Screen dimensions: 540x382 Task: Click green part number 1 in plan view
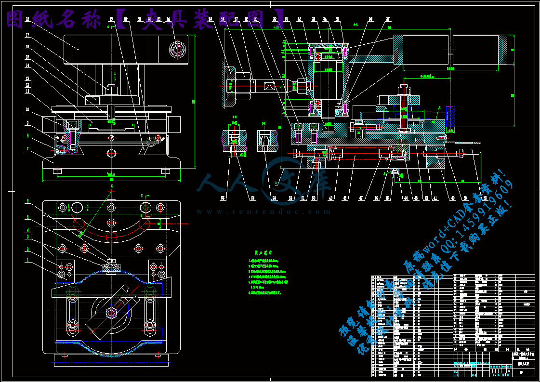click(x=28, y=261)
